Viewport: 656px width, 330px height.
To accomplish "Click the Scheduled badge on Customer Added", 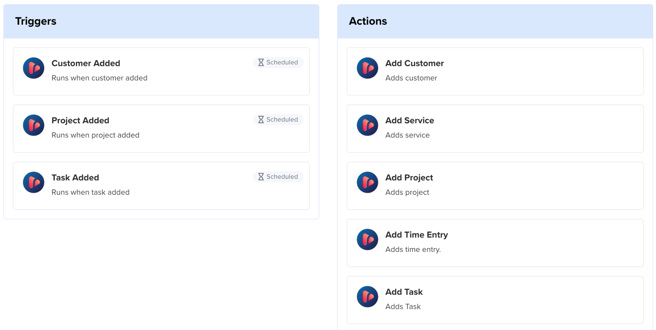I will click(x=278, y=62).
